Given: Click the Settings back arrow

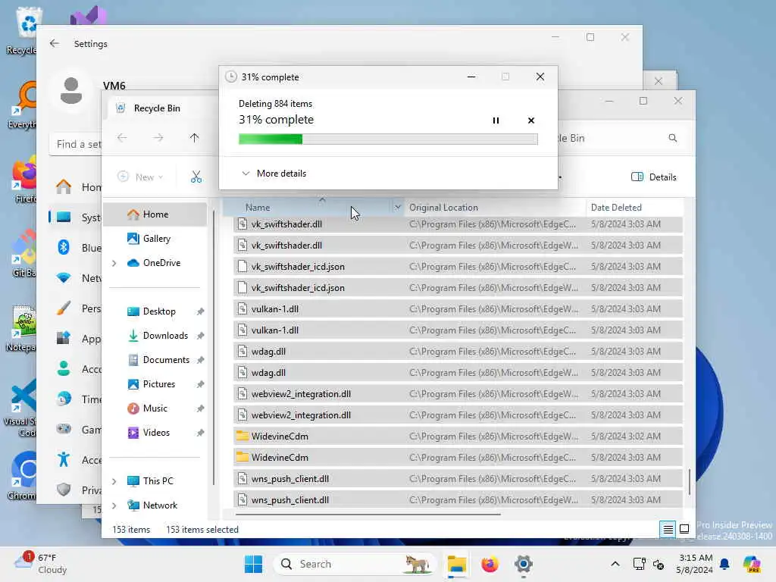Looking at the screenshot, I should 55,43.
